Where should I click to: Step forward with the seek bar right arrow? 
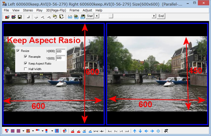[x=154, y=16]
